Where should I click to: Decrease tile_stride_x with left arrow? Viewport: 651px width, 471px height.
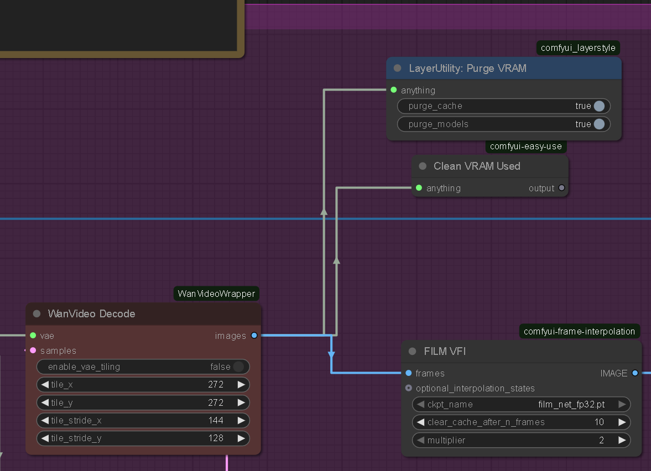[x=45, y=420]
